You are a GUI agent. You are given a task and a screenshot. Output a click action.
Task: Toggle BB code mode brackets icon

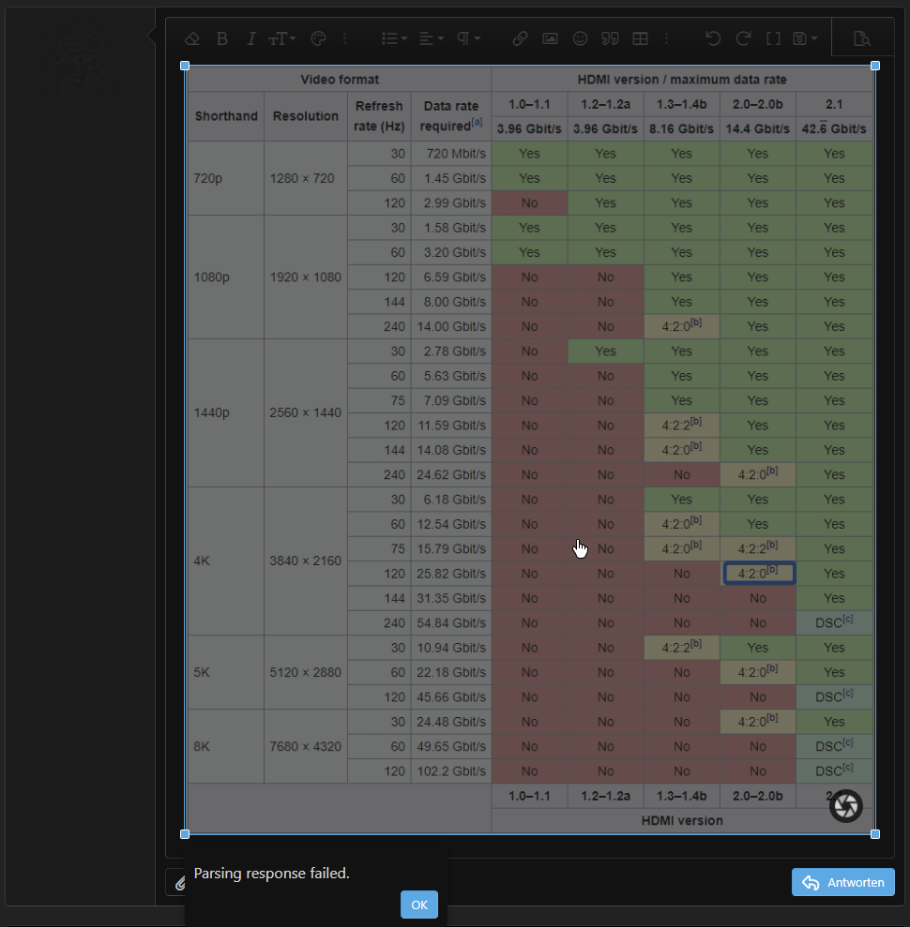773,39
